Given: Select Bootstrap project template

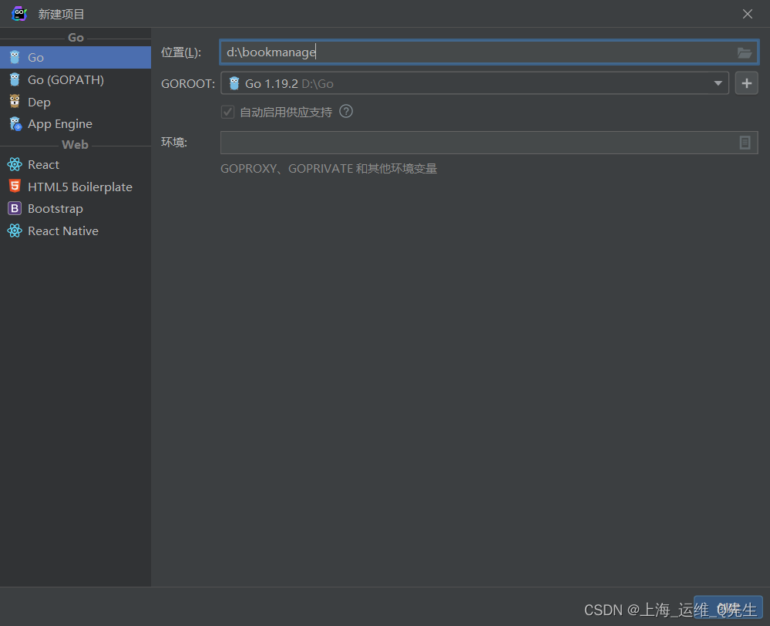Looking at the screenshot, I should click(x=75, y=209).
